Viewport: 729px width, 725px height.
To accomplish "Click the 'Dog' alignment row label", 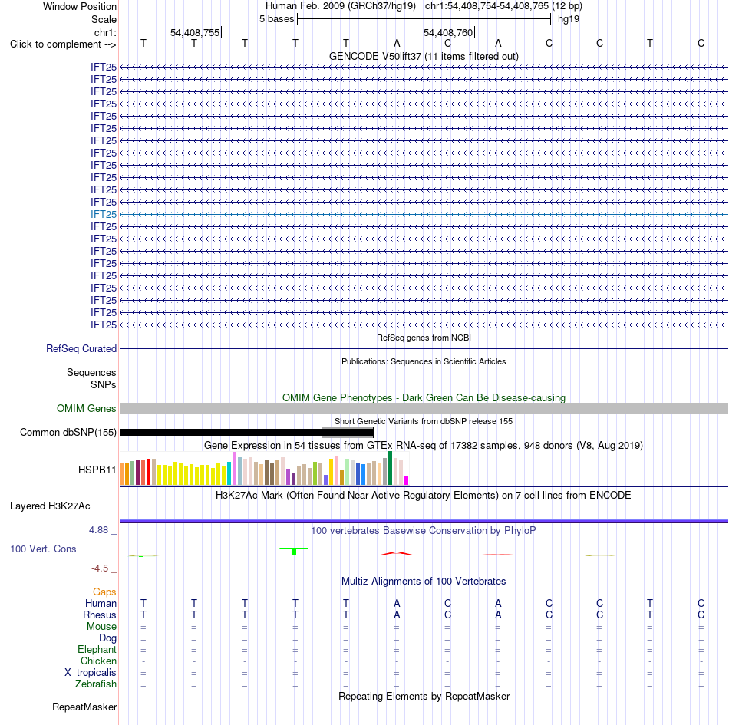I will click(x=107, y=638).
